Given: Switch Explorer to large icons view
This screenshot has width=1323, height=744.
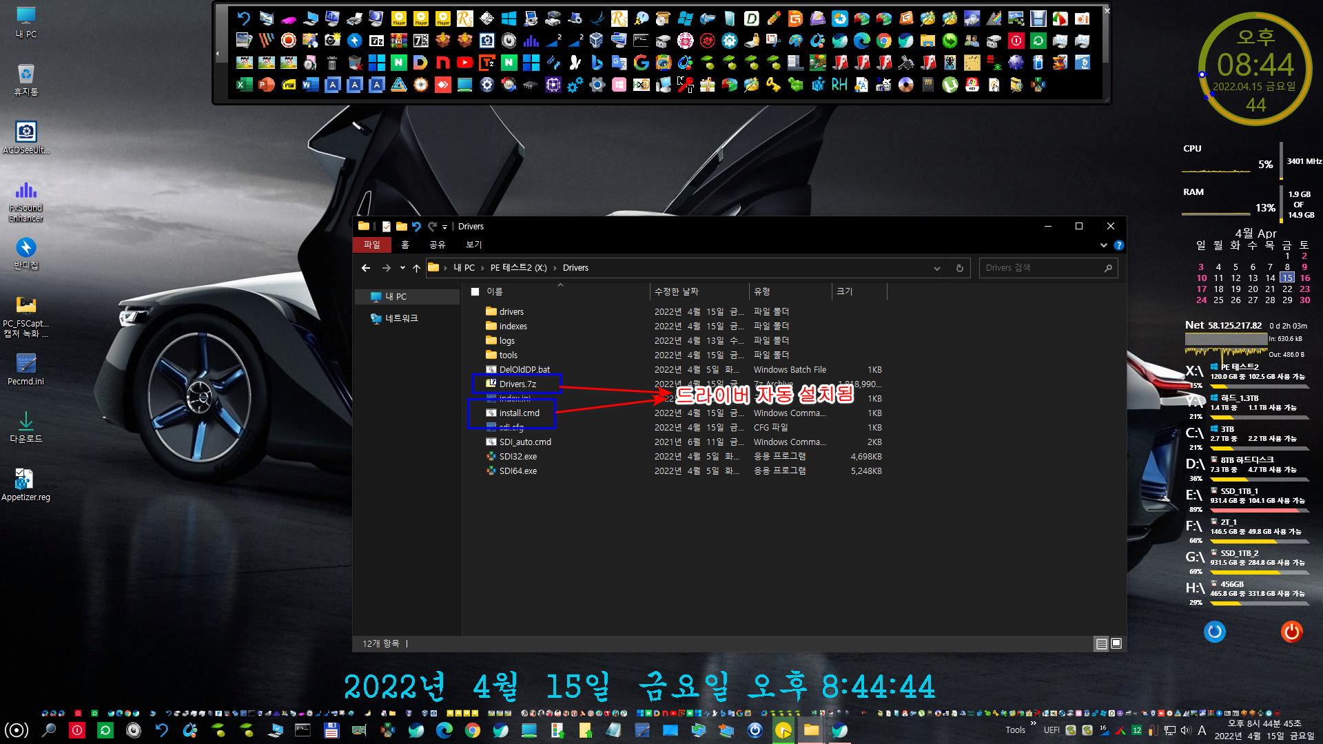Looking at the screenshot, I should pos(1116,643).
